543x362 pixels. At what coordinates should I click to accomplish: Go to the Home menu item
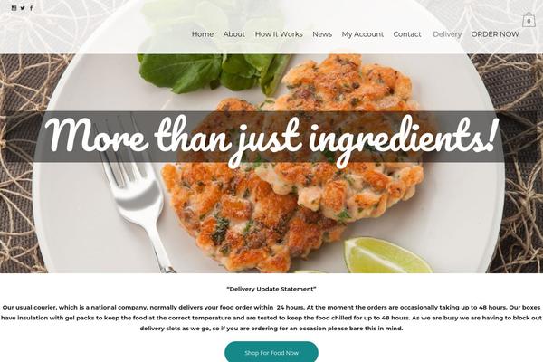[x=203, y=34]
